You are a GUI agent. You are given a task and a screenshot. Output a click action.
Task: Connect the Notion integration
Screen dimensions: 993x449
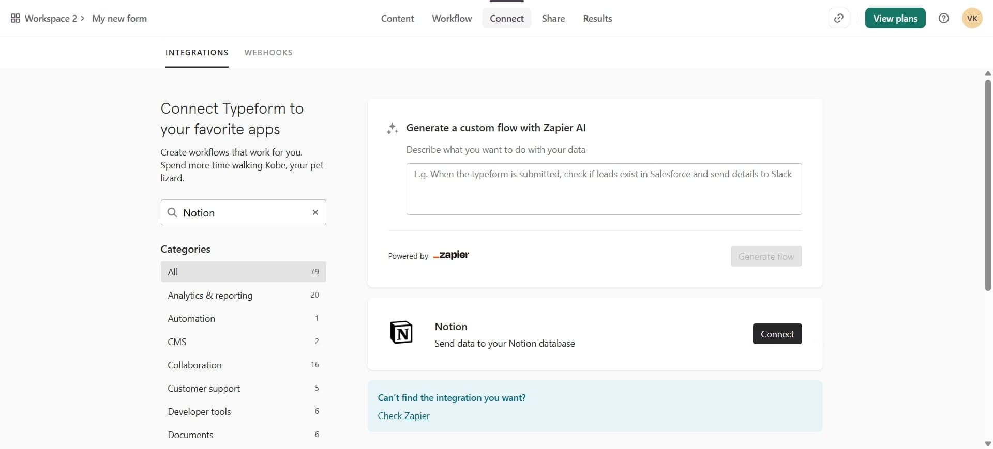point(777,334)
